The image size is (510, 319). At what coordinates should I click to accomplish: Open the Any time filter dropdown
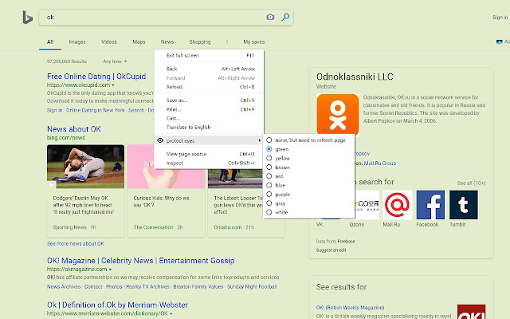pyautogui.click(x=115, y=61)
